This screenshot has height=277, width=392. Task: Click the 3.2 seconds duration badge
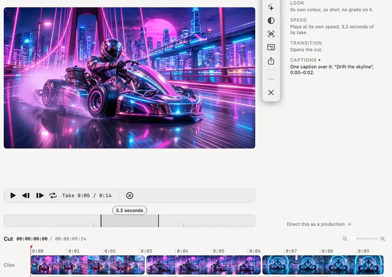coord(130,211)
